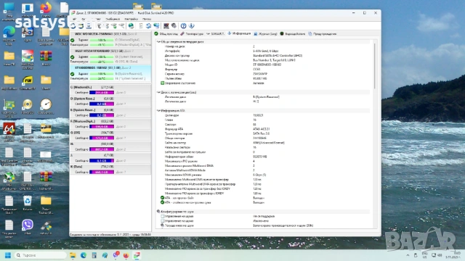This screenshot has height=261, width=465.
Task: Open the blue question mark help icon
Action: pyautogui.click(x=184, y=26)
